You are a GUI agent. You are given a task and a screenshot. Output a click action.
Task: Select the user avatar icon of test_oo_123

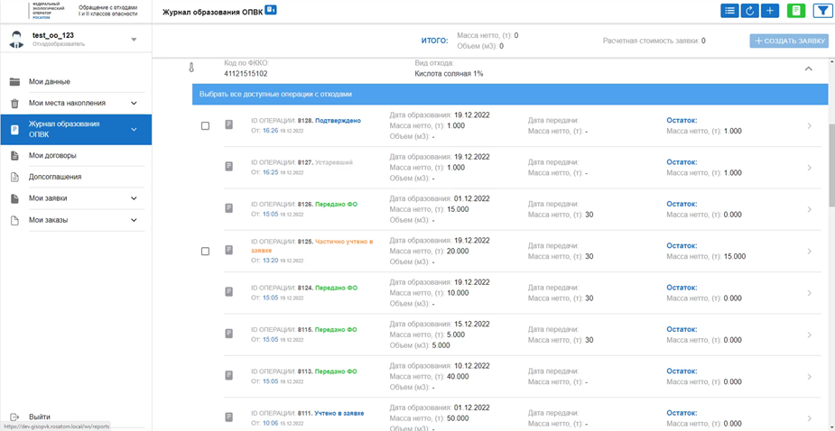coord(16,40)
